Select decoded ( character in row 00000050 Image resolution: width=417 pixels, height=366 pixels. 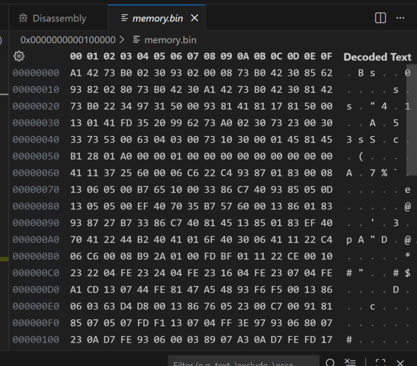[361, 156]
